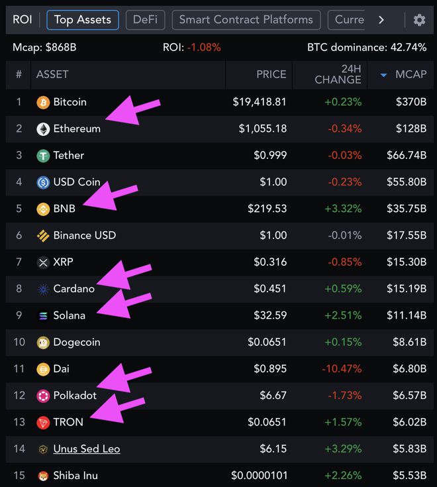
Task: Click the Polkadot pink logo
Action: pyautogui.click(x=43, y=396)
